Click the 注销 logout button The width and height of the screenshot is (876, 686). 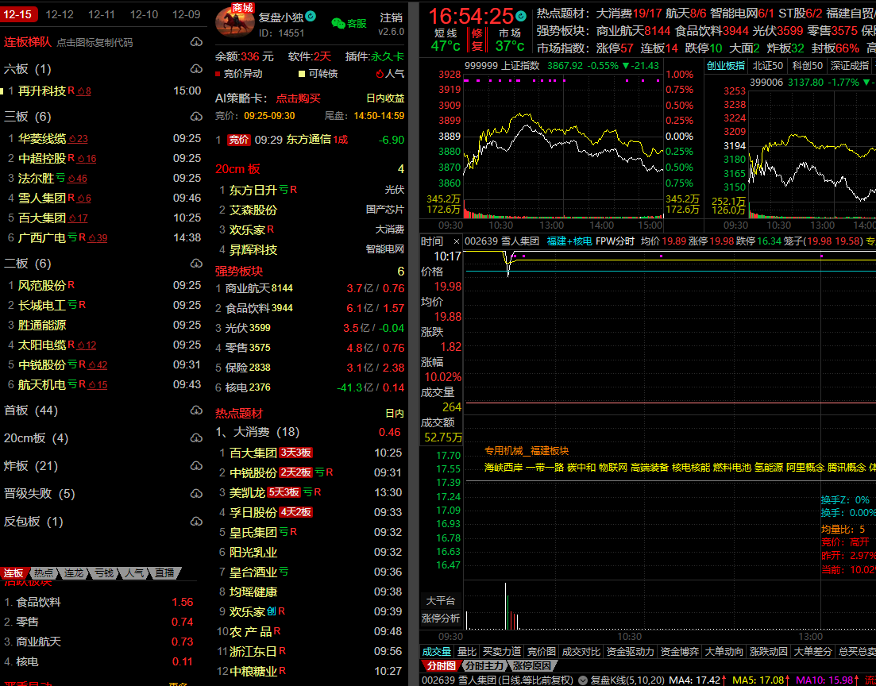(x=391, y=17)
